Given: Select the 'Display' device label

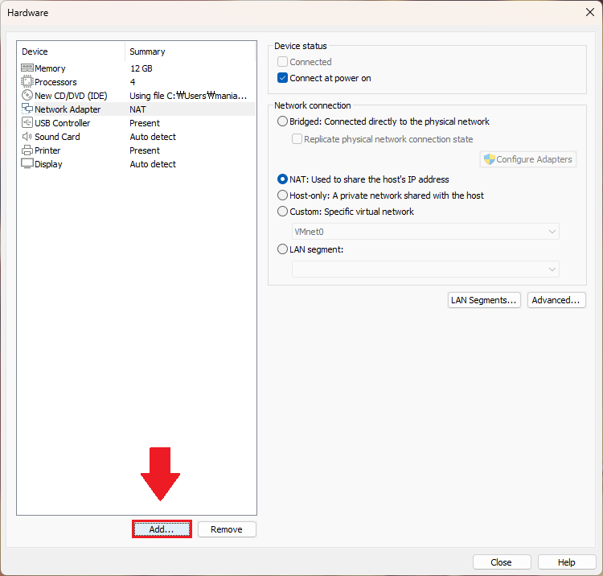Looking at the screenshot, I should pyautogui.click(x=48, y=164).
